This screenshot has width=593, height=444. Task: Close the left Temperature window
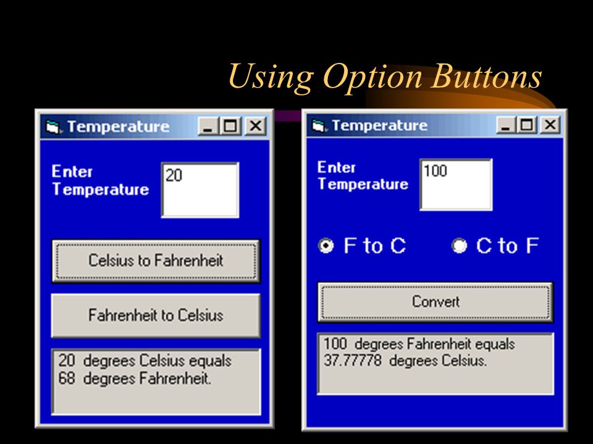[255, 126]
